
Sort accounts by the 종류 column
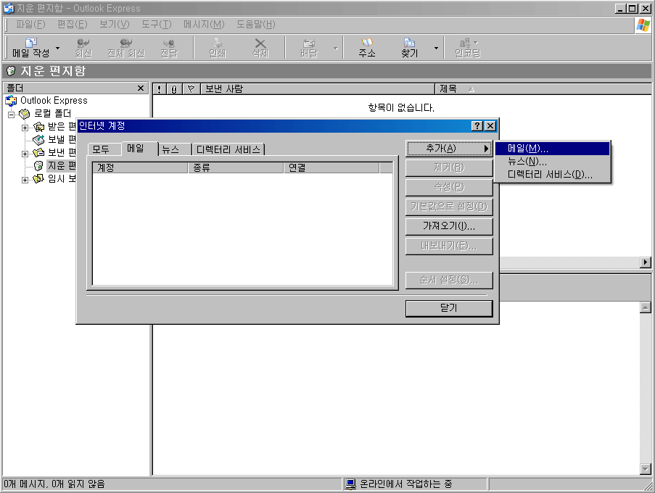(236, 167)
